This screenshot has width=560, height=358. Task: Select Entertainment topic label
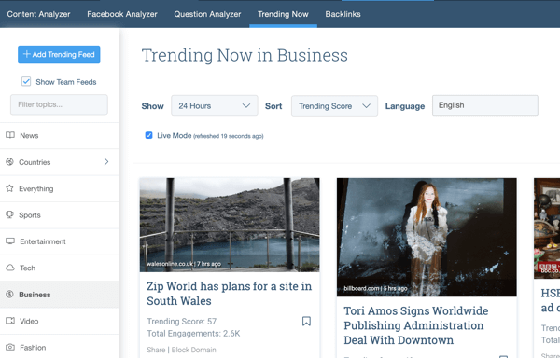click(x=43, y=241)
